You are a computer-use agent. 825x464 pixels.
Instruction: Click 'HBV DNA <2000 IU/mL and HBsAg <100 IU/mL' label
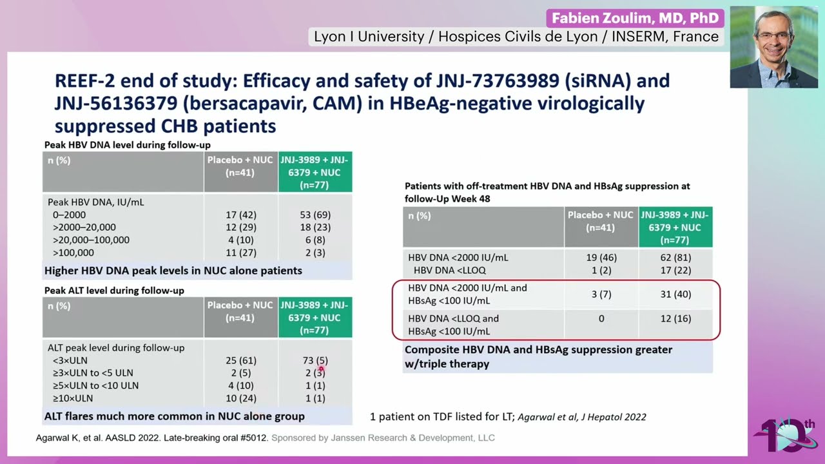tap(467, 294)
